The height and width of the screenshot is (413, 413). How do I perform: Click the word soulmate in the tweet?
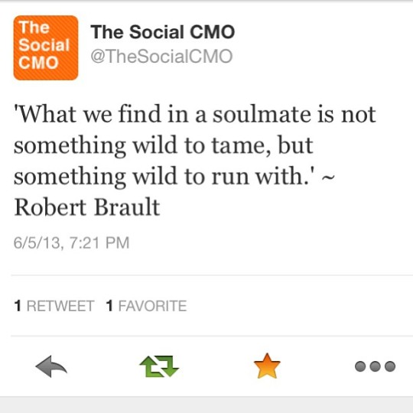tap(262, 114)
